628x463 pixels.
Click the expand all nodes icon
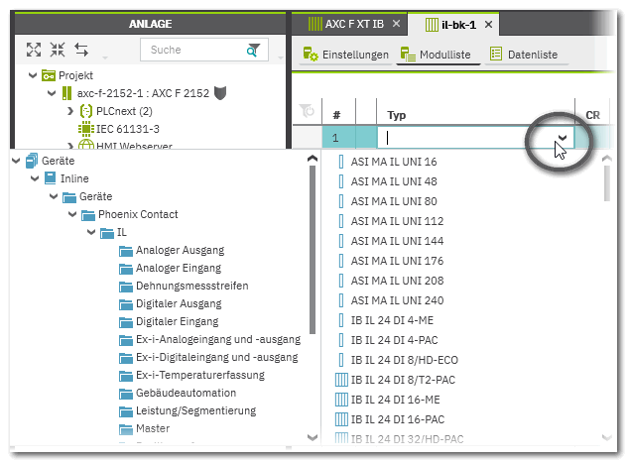34,50
